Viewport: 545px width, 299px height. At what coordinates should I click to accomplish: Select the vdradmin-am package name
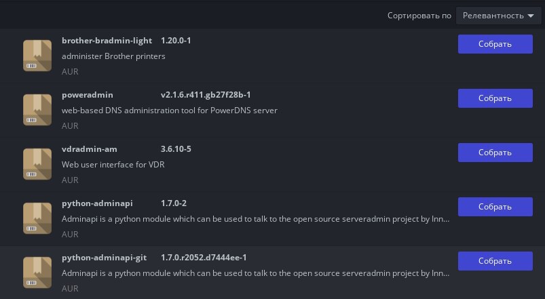click(90, 149)
